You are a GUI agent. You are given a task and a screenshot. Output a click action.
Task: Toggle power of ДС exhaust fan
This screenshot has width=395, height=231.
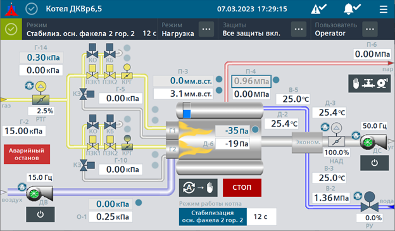pos(374,163)
